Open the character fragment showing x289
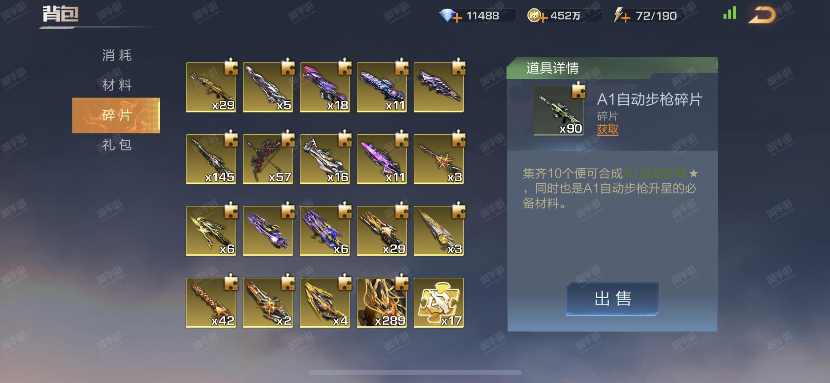The image size is (830, 383). 382,303
